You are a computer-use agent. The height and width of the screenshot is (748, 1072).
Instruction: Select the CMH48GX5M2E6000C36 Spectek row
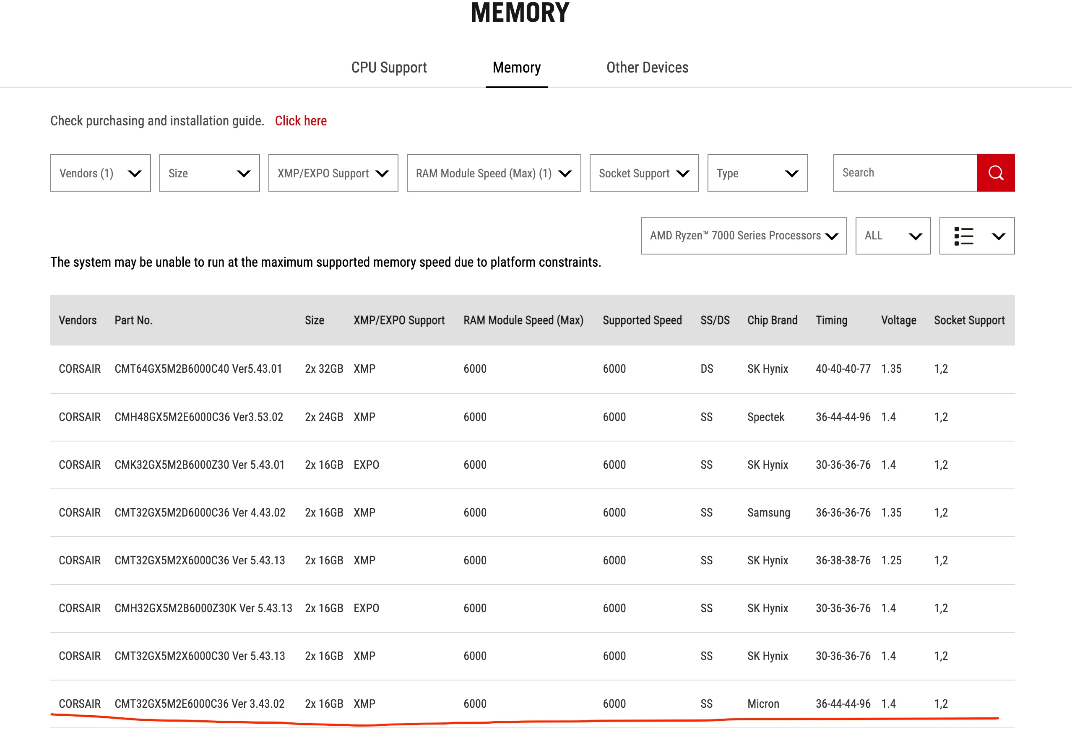coord(199,417)
